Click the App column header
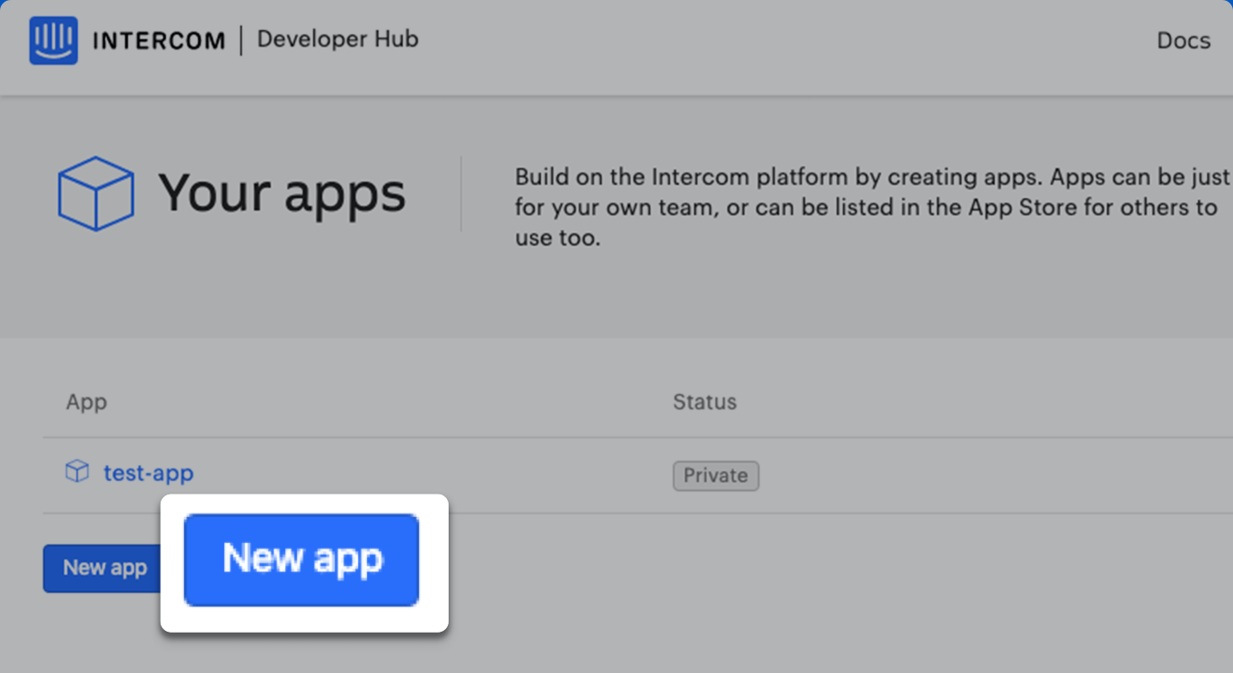 click(x=86, y=402)
